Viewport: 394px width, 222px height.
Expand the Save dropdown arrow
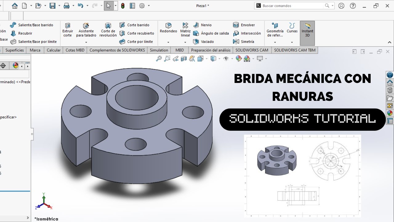click(x=59, y=6)
